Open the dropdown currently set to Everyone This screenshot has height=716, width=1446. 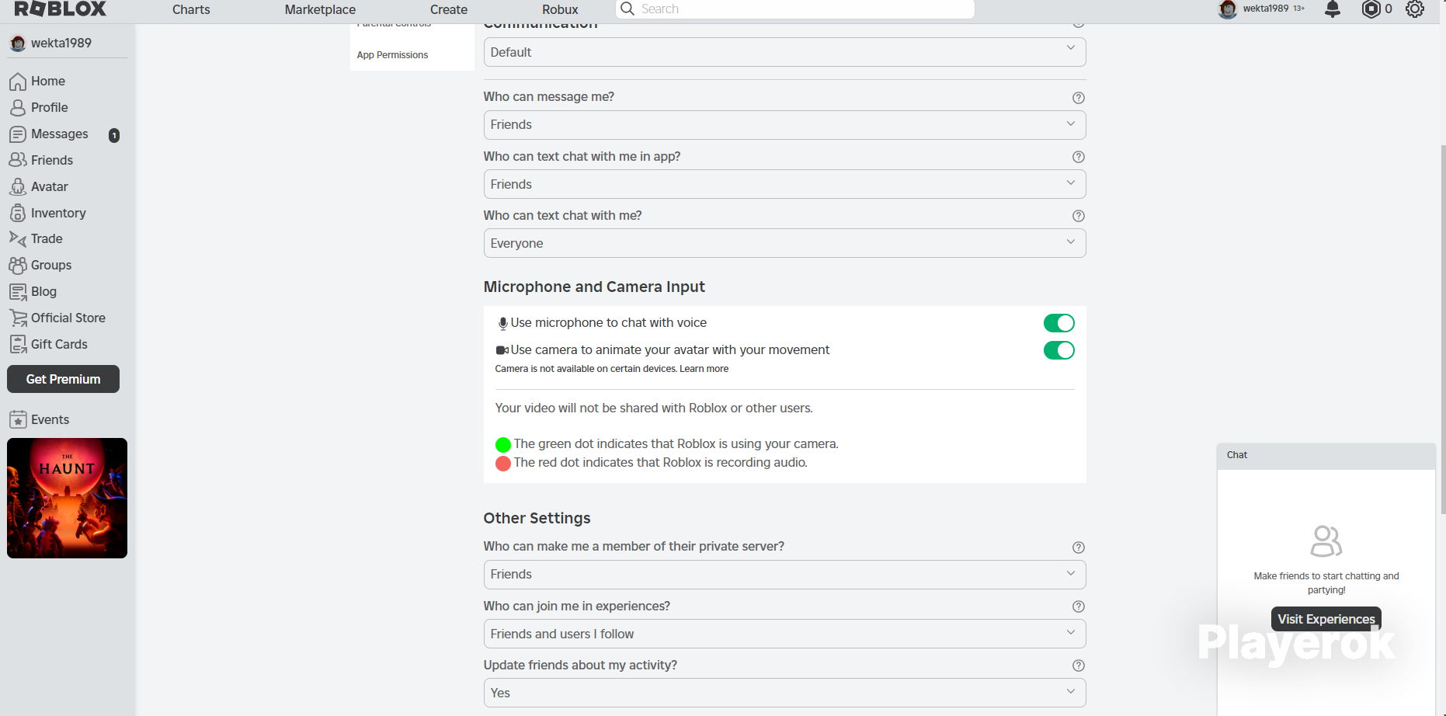(784, 243)
